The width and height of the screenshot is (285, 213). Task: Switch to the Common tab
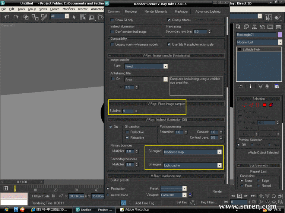pos(114,12)
